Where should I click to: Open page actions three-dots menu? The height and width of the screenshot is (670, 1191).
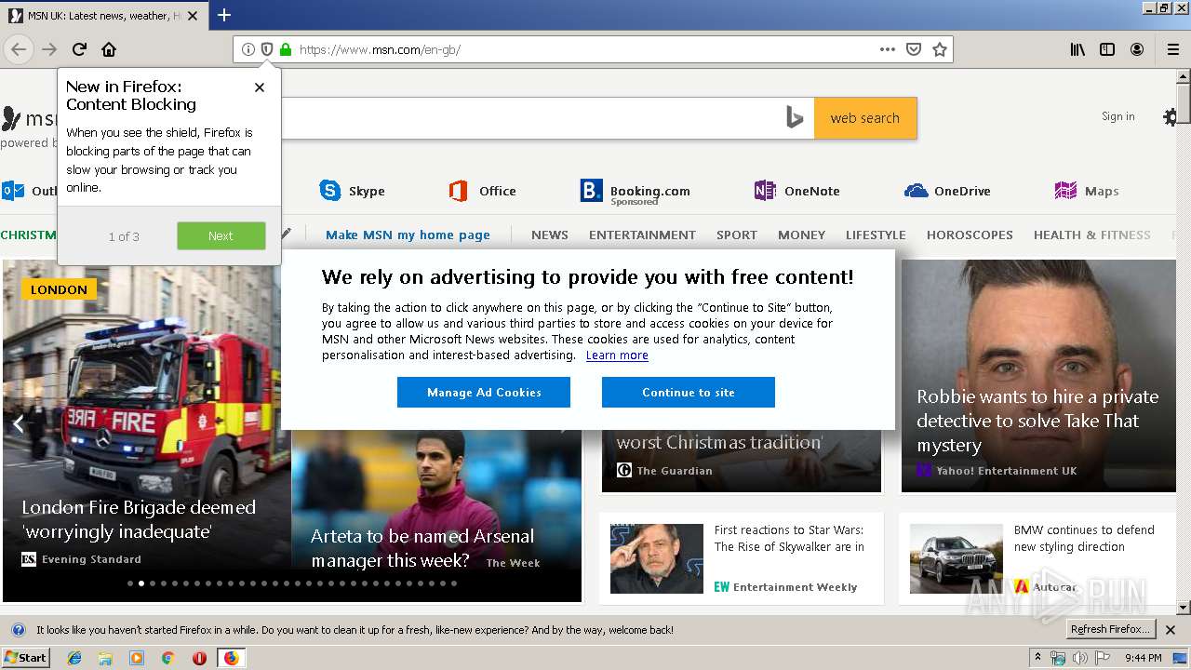(x=888, y=49)
